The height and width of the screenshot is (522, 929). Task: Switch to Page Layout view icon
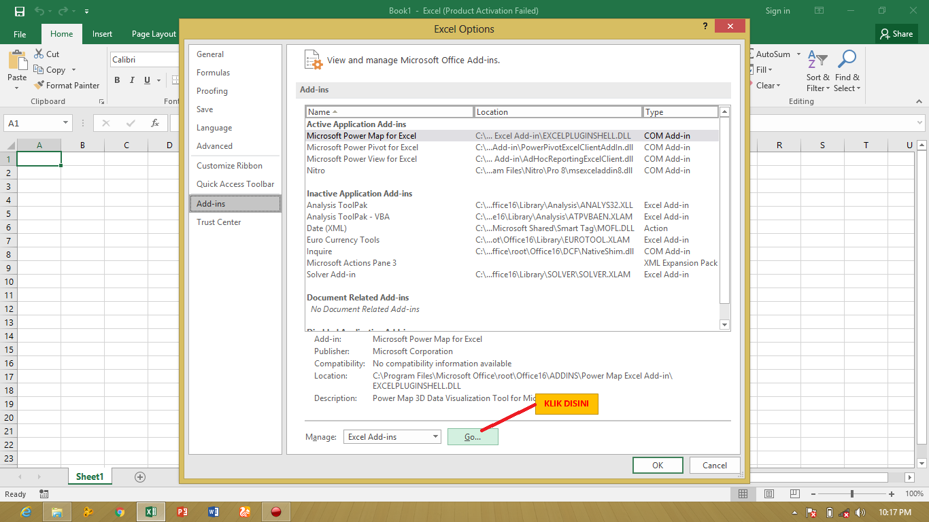(768, 494)
